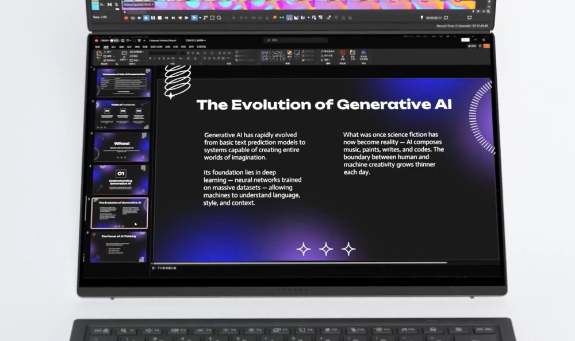Click the orange marker flag icon
Image resolution: width=575 pixels, height=341 pixels.
pyautogui.click(x=275, y=18)
